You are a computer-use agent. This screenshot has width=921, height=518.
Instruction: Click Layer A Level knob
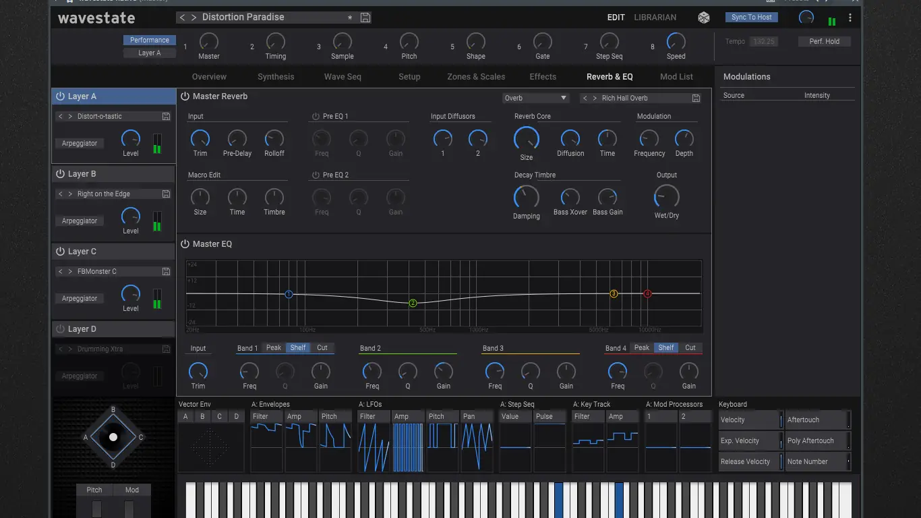[x=131, y=139]
